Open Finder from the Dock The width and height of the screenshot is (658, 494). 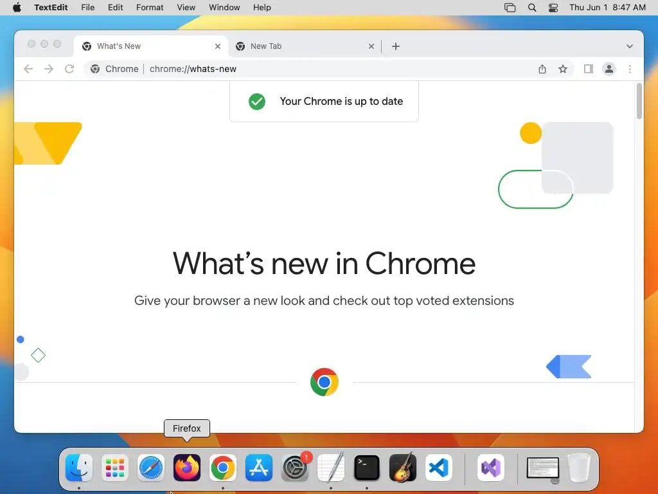pyautogui.click(x=79, y=468)
